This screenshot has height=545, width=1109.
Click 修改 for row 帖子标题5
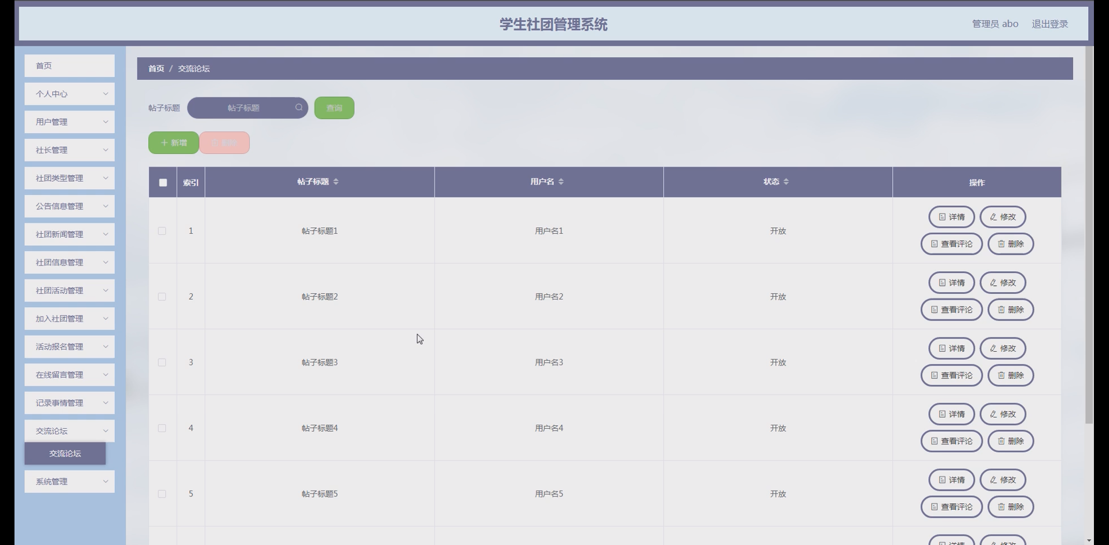click(1003, 480)
